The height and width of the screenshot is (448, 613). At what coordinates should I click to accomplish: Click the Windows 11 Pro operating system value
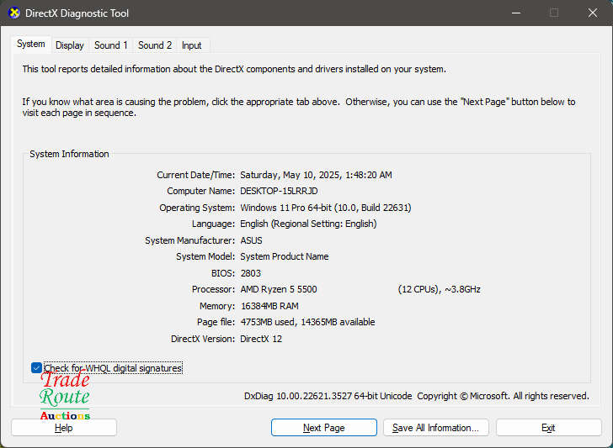(x=325, y=208)
